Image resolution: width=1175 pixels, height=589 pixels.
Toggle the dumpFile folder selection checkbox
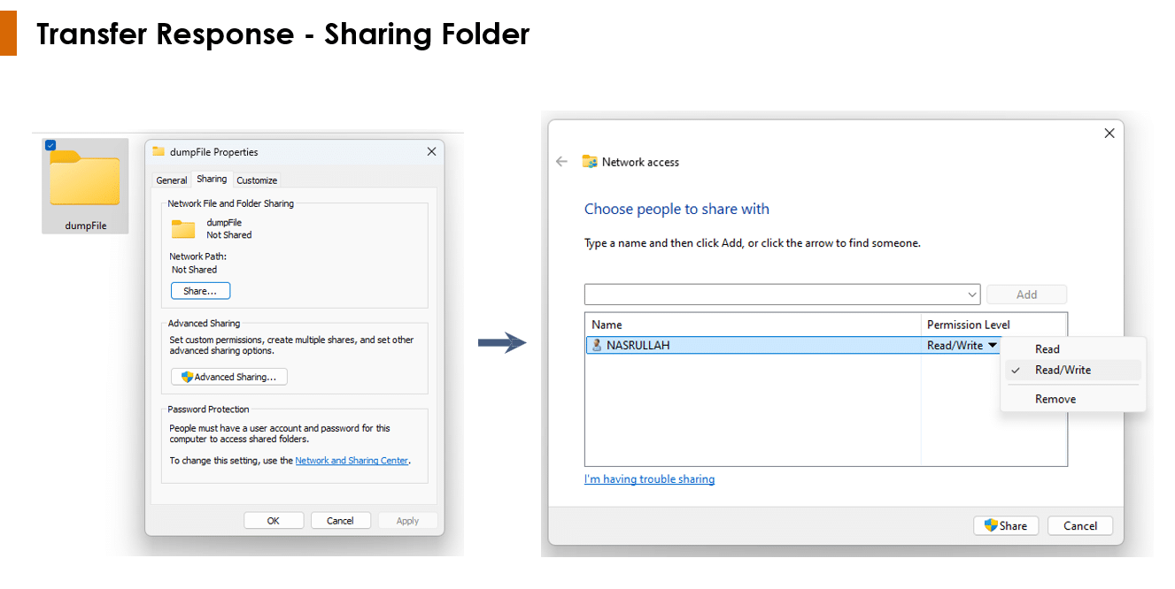[x=50, y=145]
